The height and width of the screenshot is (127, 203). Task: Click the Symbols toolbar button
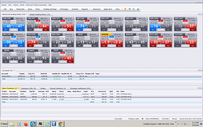tap(75, 9)
